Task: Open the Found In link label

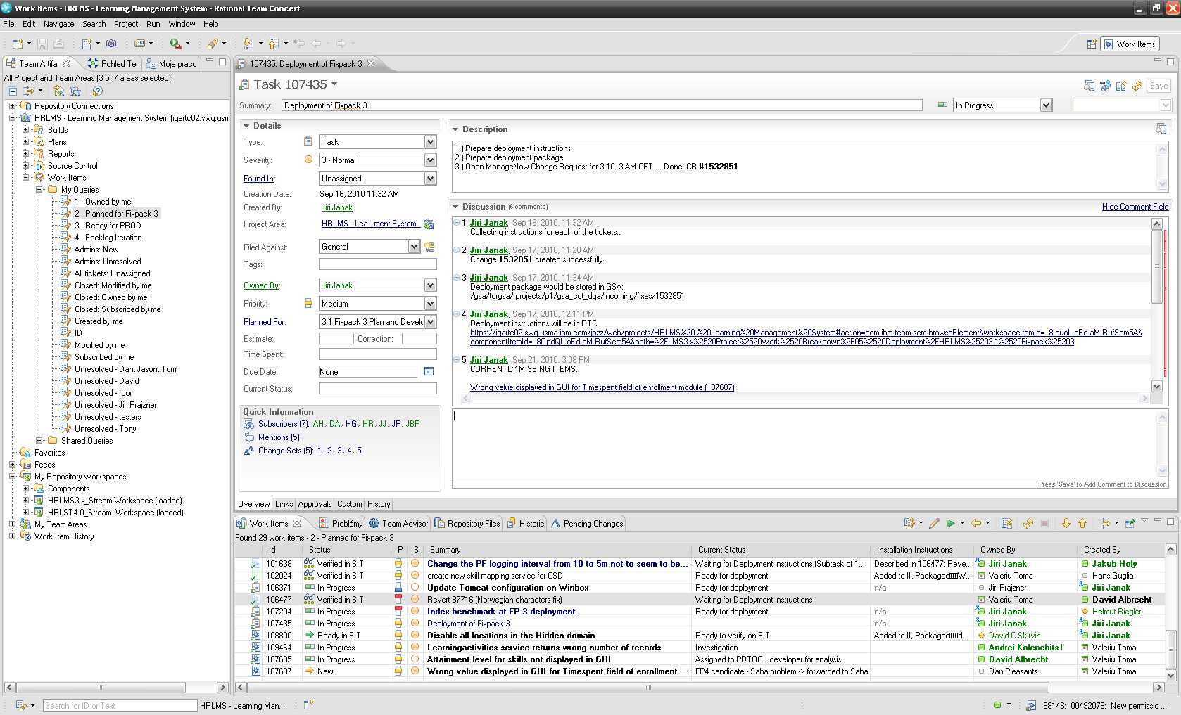Action: point(259,179)
